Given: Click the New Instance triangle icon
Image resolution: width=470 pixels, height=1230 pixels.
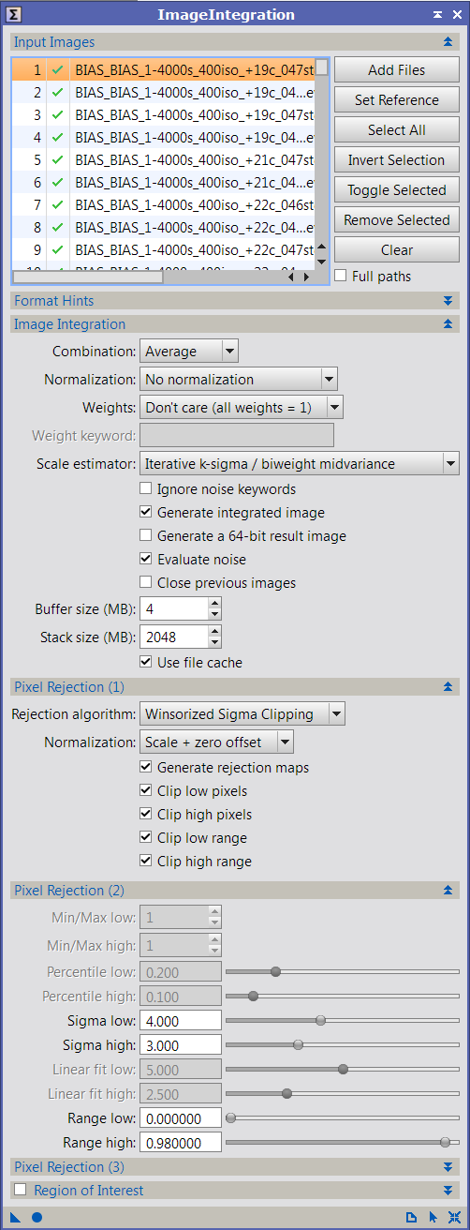Looking at the screenshot, I should pyautogui.click(x=16, y=1217).
